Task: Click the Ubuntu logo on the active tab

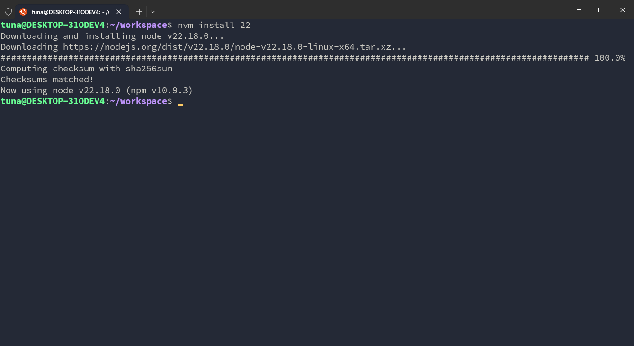Action: click(x=23, y=11)
